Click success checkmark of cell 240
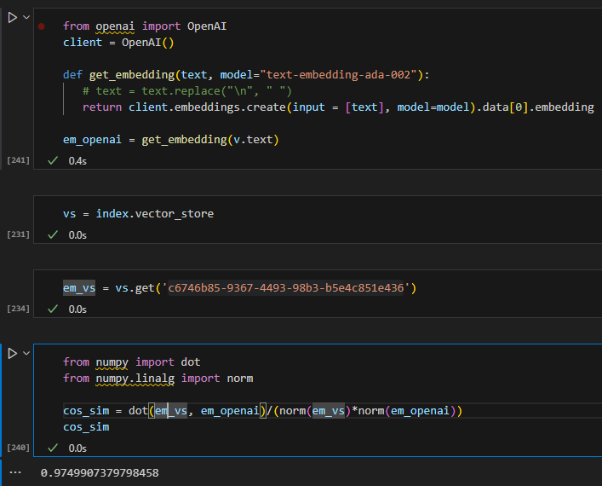Screen dimensions: 602x486 [x=53, y=448]
